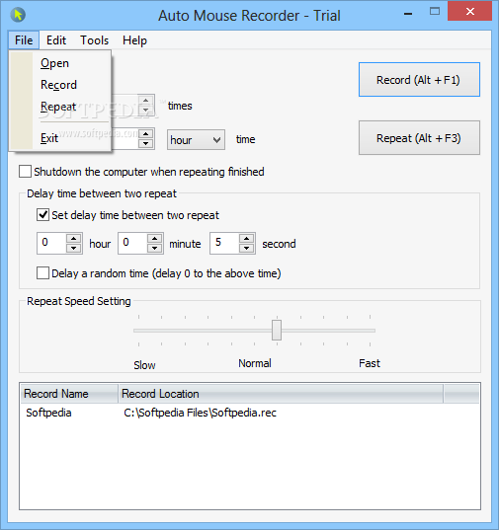
Task: Decrease the repeat duration spinner
Action: (x=146, y=143)
